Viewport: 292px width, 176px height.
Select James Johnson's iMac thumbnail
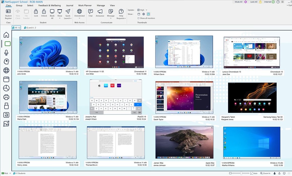click(184, 142)
